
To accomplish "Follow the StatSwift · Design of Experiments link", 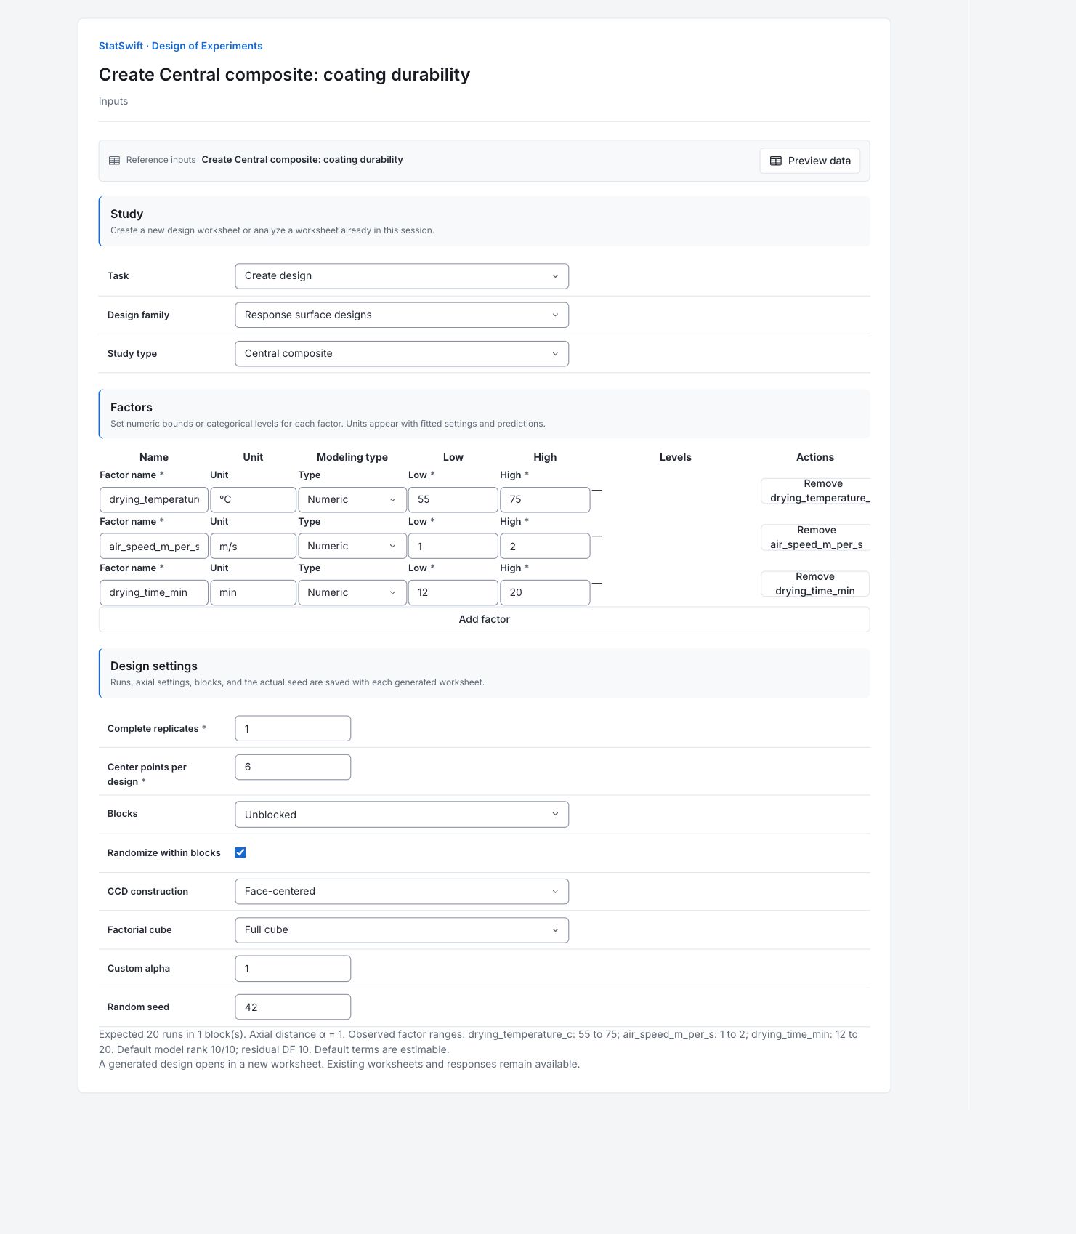I will point(181,46).
